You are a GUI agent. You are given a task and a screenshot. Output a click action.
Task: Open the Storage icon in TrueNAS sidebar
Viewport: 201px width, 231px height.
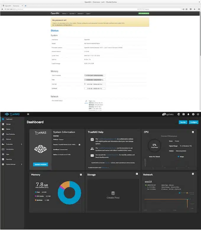(3, 124)
